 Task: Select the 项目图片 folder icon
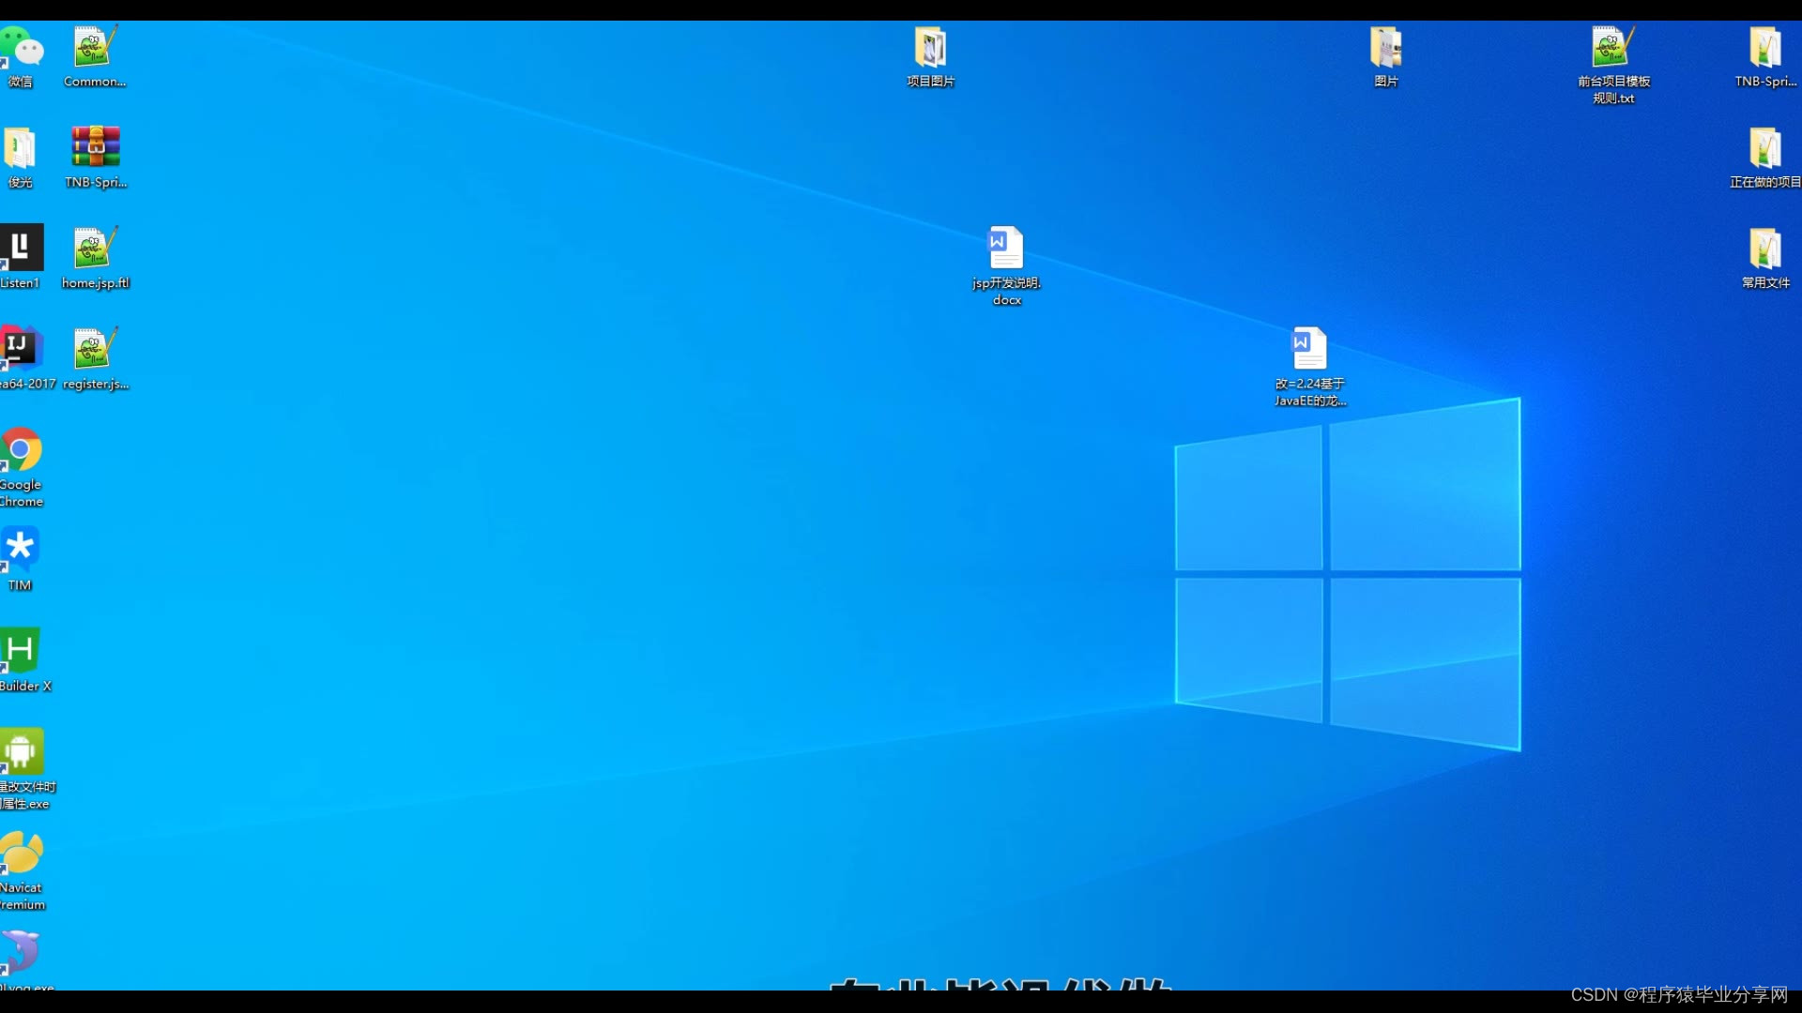click(x=930, y=49)
